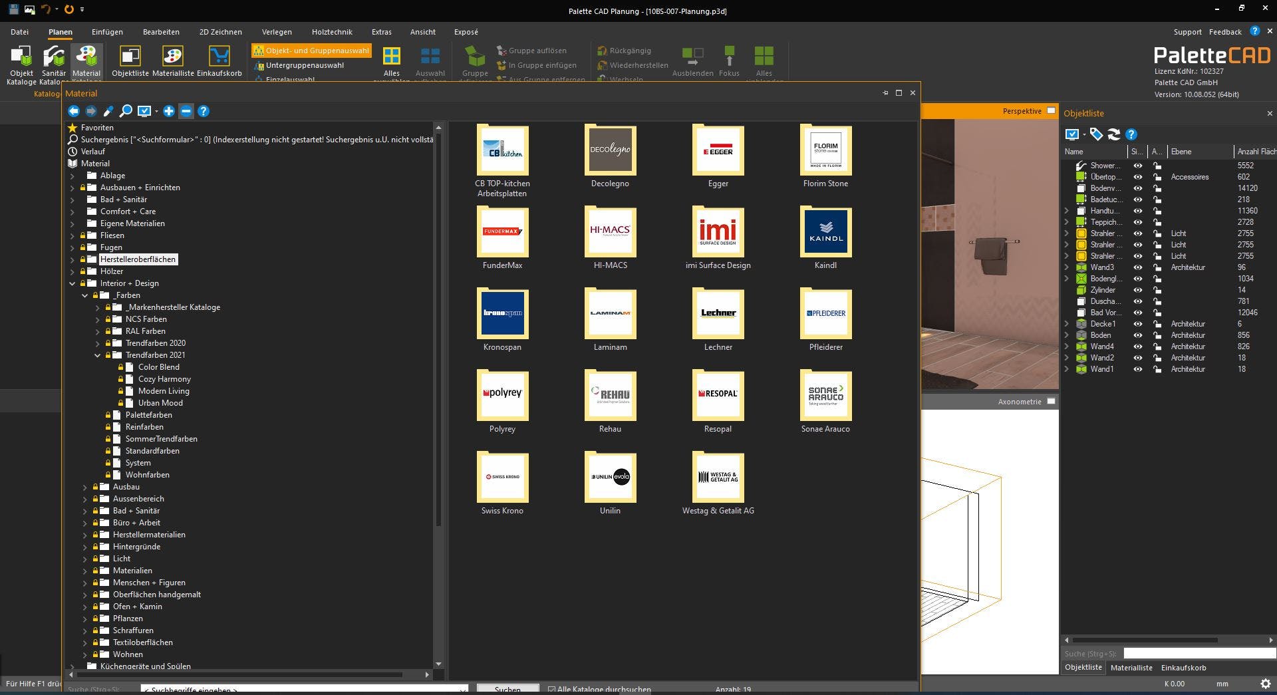Click the blue back arrow in Material panel
The height and width of the screenshot is (695, 1277).
click(74, 111)
